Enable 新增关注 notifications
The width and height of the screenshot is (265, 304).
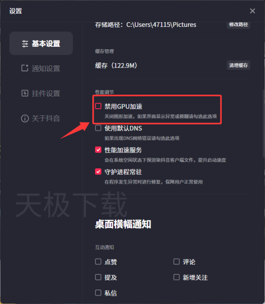[176, 277]
